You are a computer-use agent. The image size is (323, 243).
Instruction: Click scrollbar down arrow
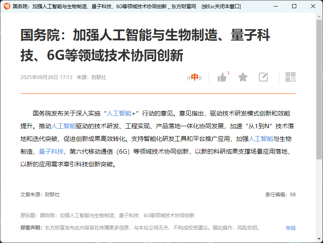tap(319, 239)
